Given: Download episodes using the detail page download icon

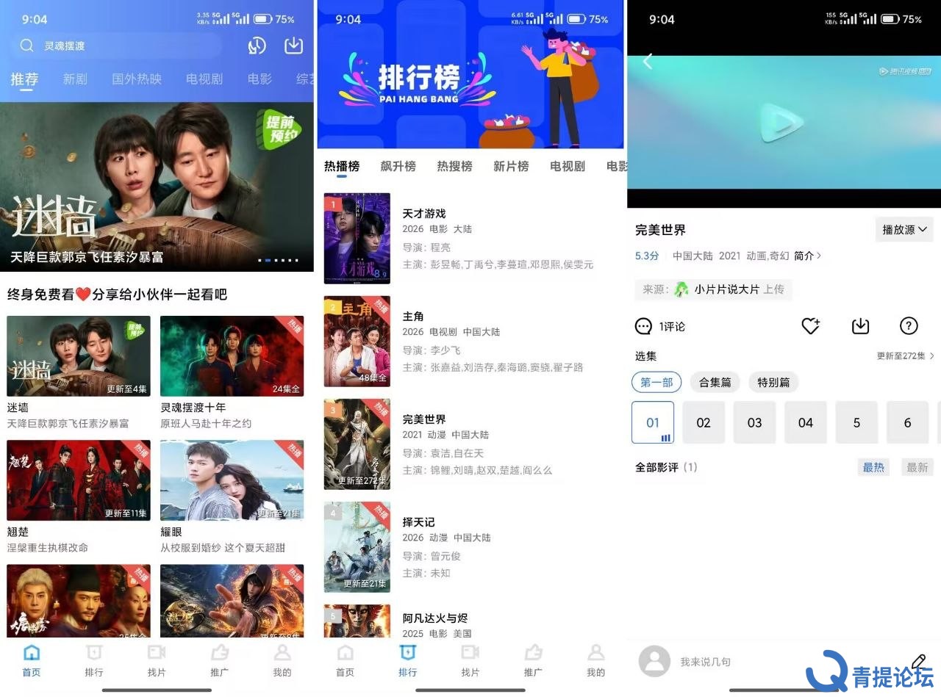Looking at the screenshot, I should (x=860, y=326).
